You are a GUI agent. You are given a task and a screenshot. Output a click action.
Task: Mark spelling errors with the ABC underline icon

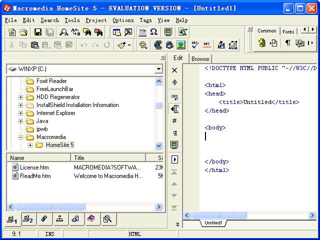pyautogui.click(x=206, y=45)
